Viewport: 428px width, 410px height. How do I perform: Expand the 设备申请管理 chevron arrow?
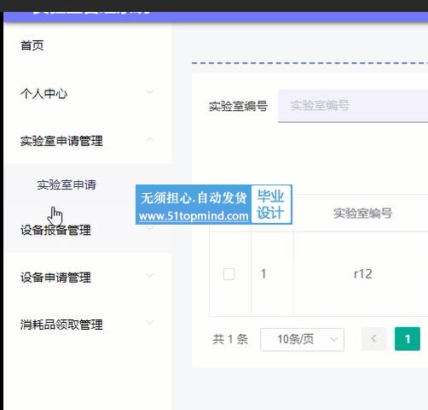click(x=150, y=275)
